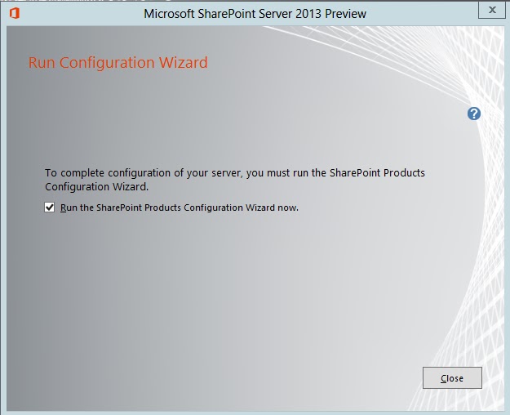Click the Office logo in the title bar
Screen dimensions: 510x415
click(15, 13)
